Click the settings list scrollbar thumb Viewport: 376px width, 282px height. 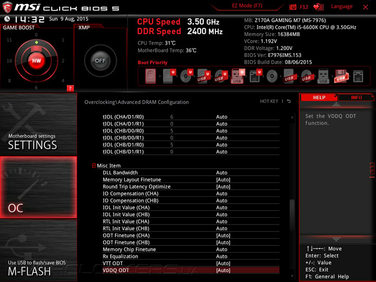292,215
